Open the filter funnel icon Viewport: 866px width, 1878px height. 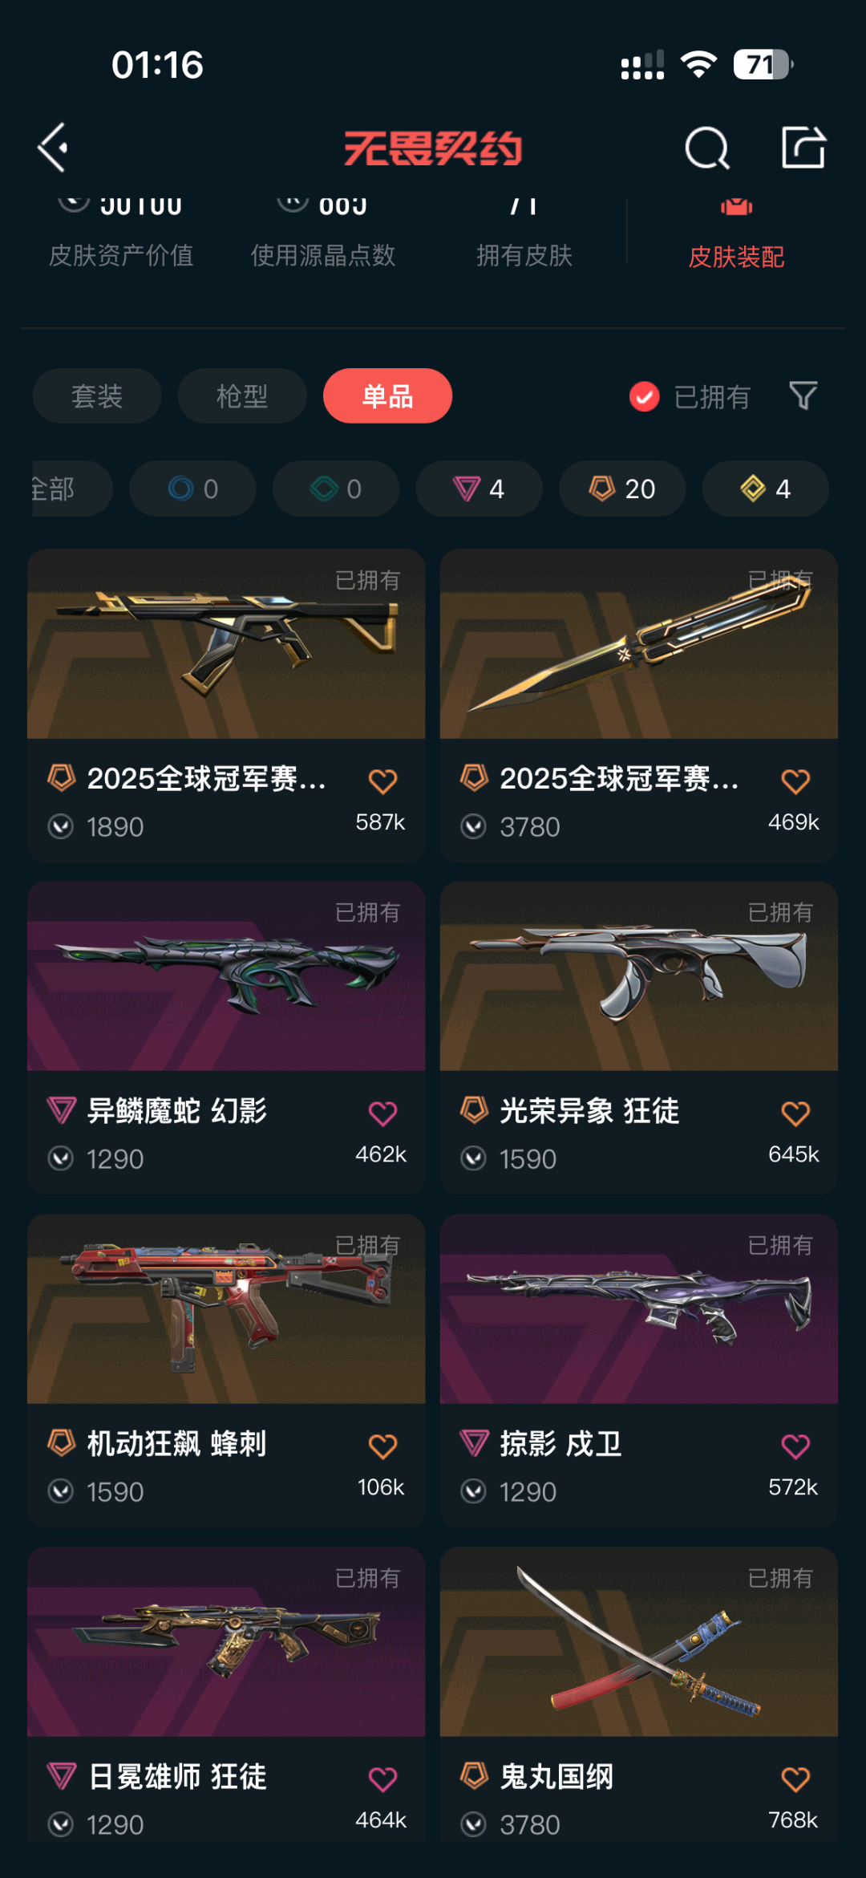point(803,395)
